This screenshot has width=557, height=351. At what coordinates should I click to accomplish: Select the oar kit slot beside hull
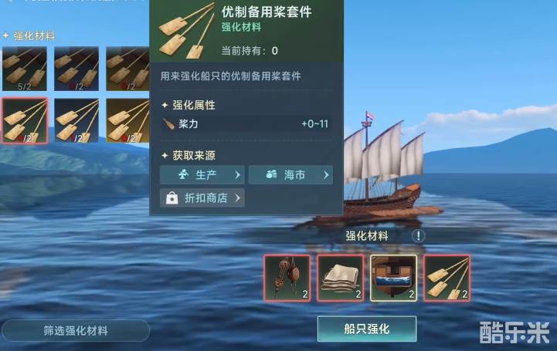click(x=447, y=278)
